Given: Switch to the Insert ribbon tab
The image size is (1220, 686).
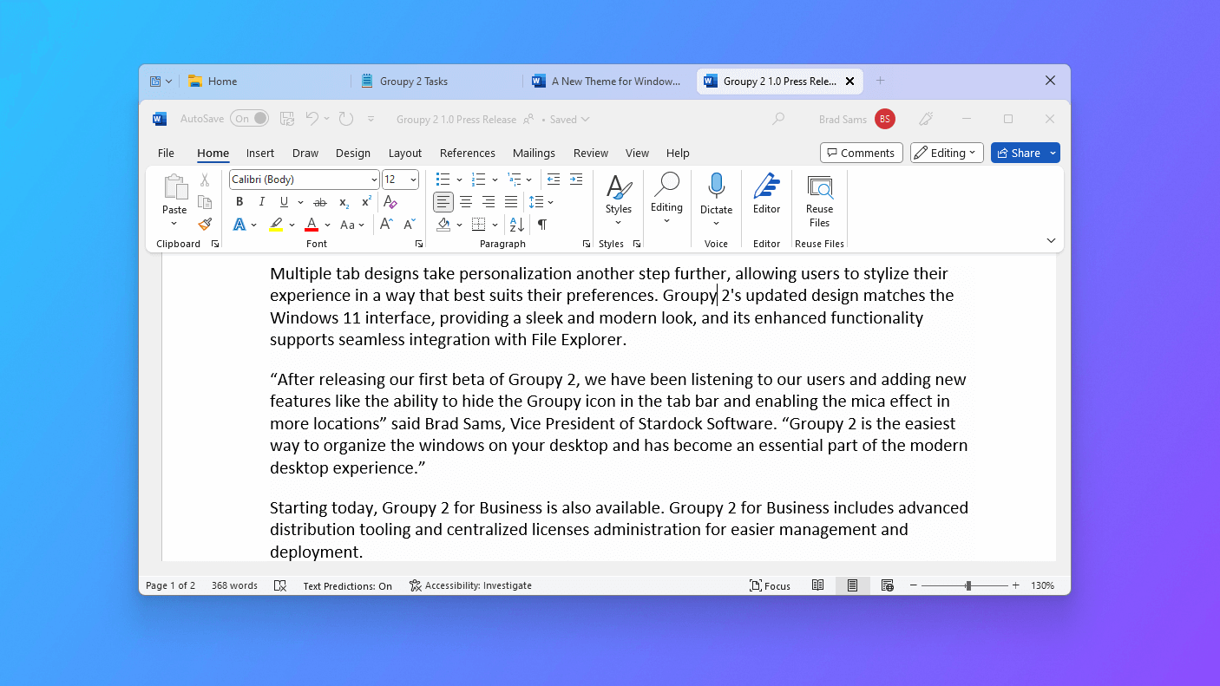Looking at the screenshot, I should coord(259,153).
